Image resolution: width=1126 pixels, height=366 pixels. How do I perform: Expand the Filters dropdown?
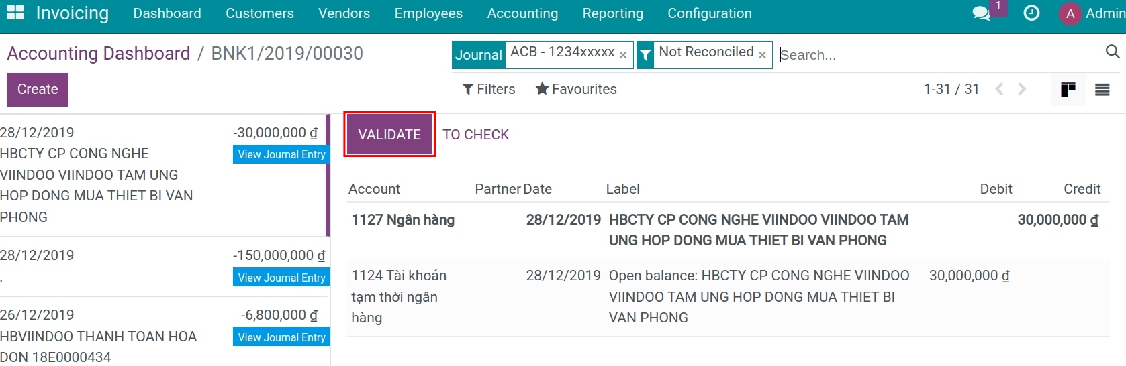click(x=489, y=89)
